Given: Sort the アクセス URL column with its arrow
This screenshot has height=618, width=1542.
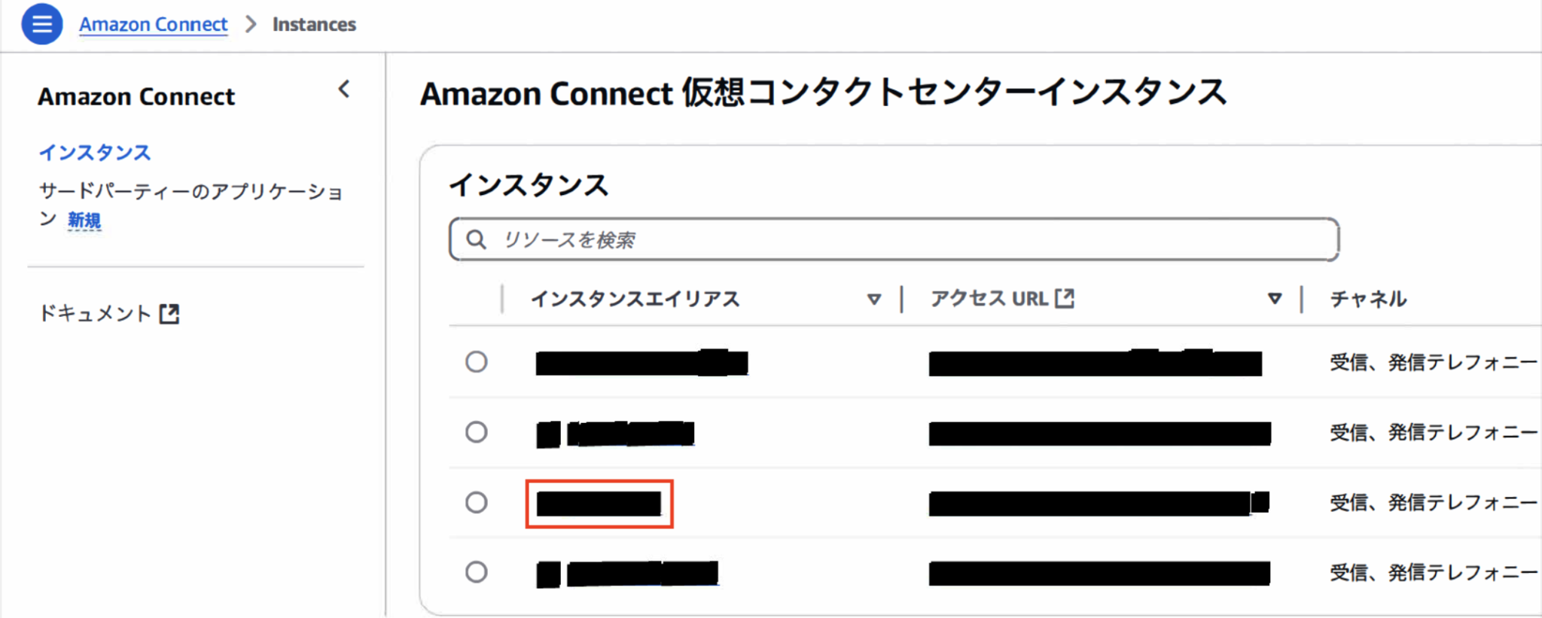Looking at the screenshot, I should 1274,299.
